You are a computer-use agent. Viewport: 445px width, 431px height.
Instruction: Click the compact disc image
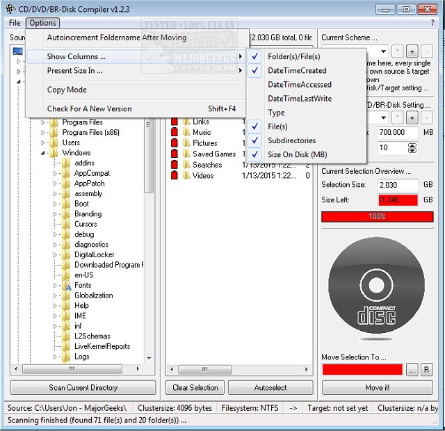point(377,285)
